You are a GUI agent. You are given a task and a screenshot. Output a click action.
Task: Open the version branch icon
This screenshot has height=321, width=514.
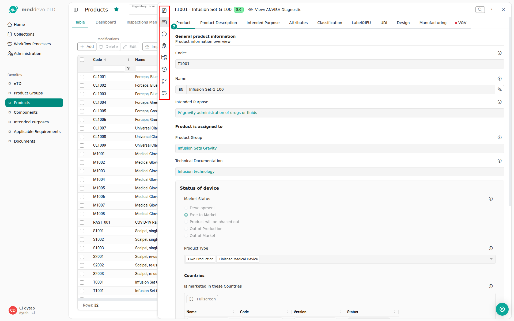tap(164, 81)
